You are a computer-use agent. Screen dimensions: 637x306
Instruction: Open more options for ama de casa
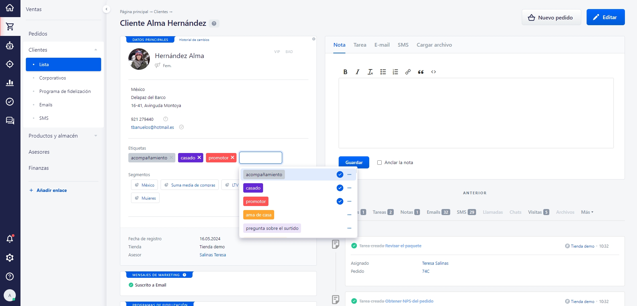click(x=349, y=215)
